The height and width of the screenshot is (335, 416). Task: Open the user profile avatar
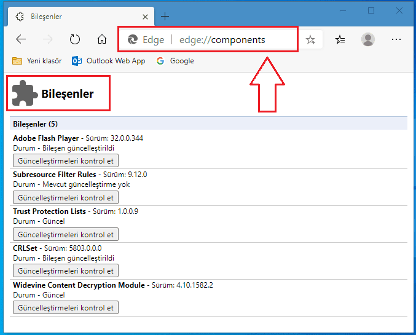(x=368, y=39)
